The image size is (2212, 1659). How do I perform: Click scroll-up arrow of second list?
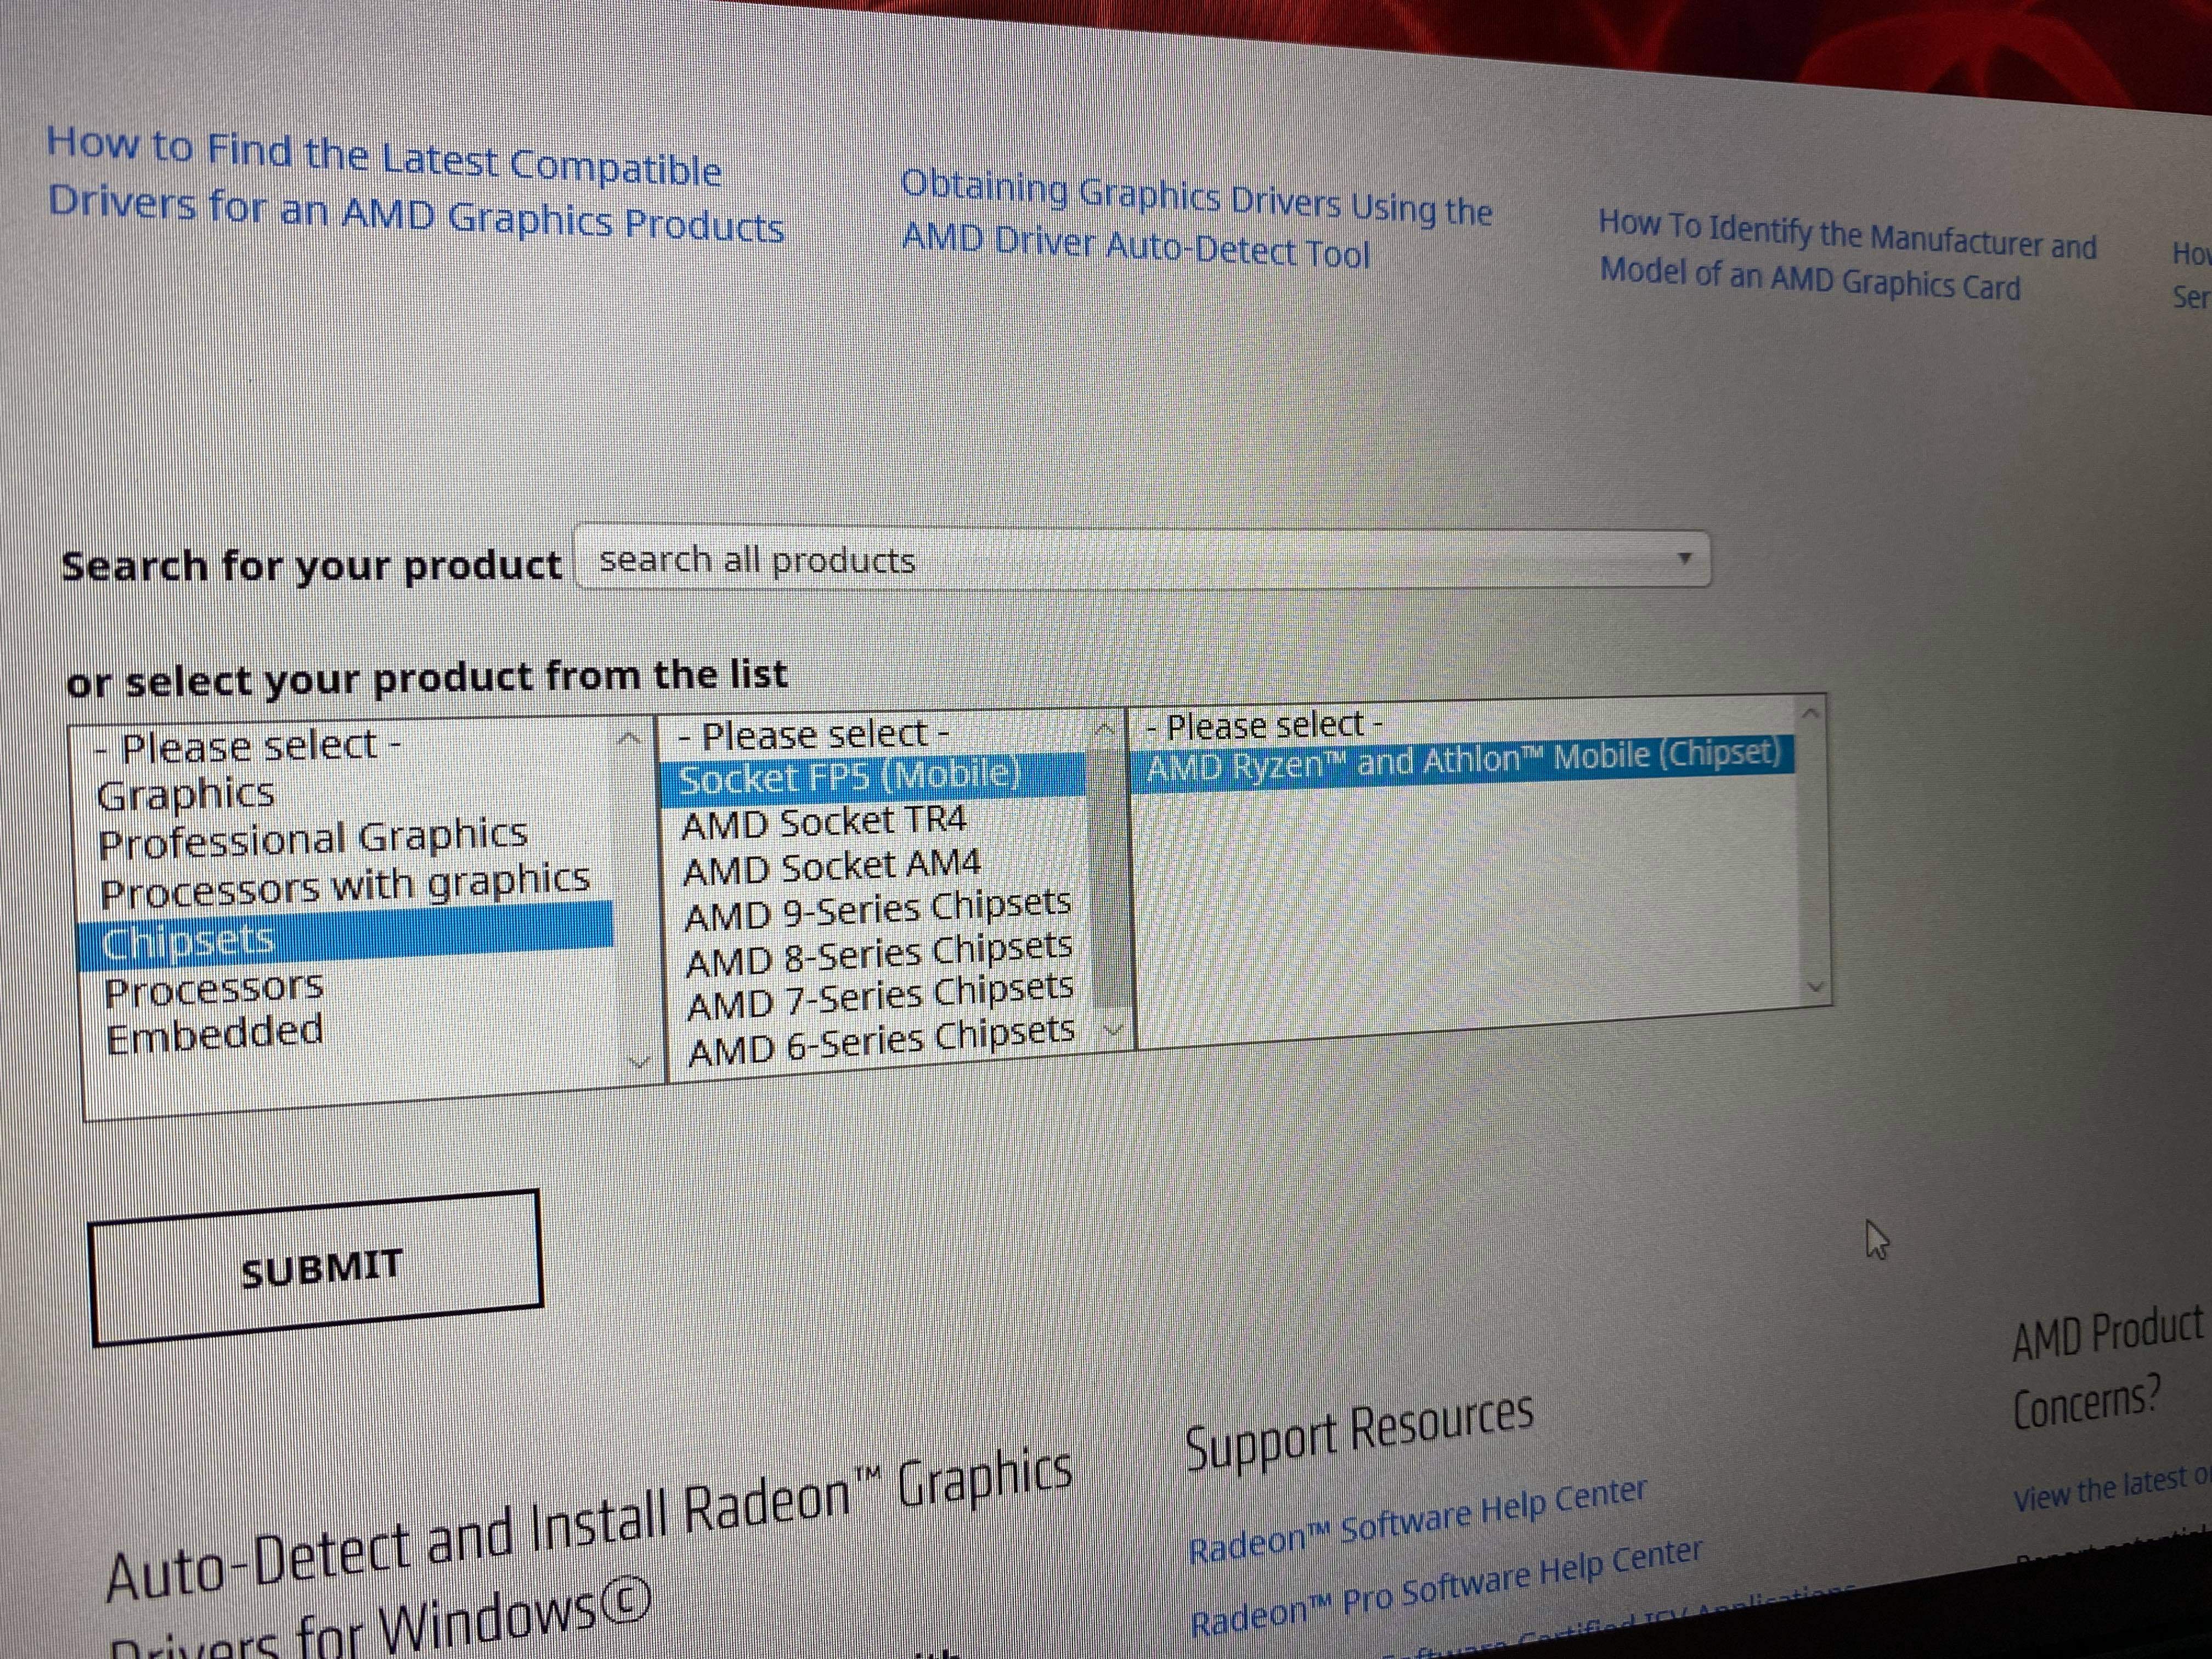point(1105,730)
